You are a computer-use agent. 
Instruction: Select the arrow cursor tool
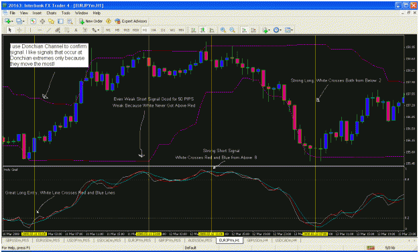click(10, 30)
